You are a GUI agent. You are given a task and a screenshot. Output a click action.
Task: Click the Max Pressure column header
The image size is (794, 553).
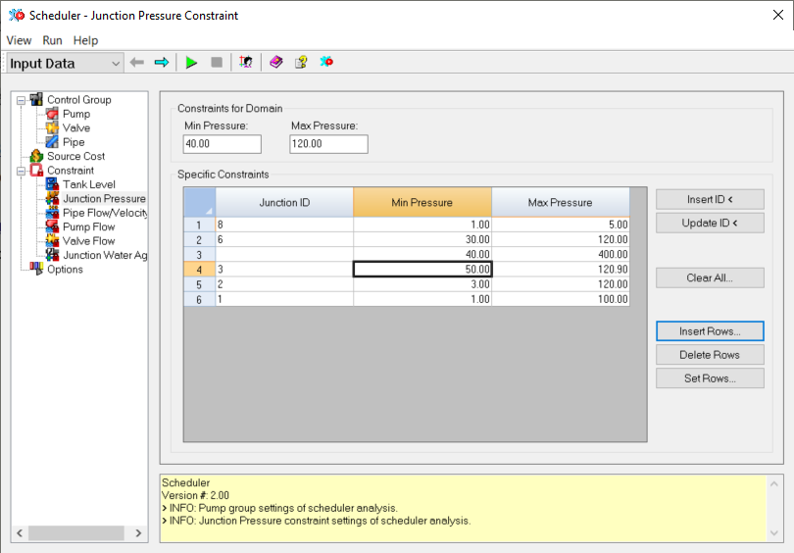pos(560,203)
